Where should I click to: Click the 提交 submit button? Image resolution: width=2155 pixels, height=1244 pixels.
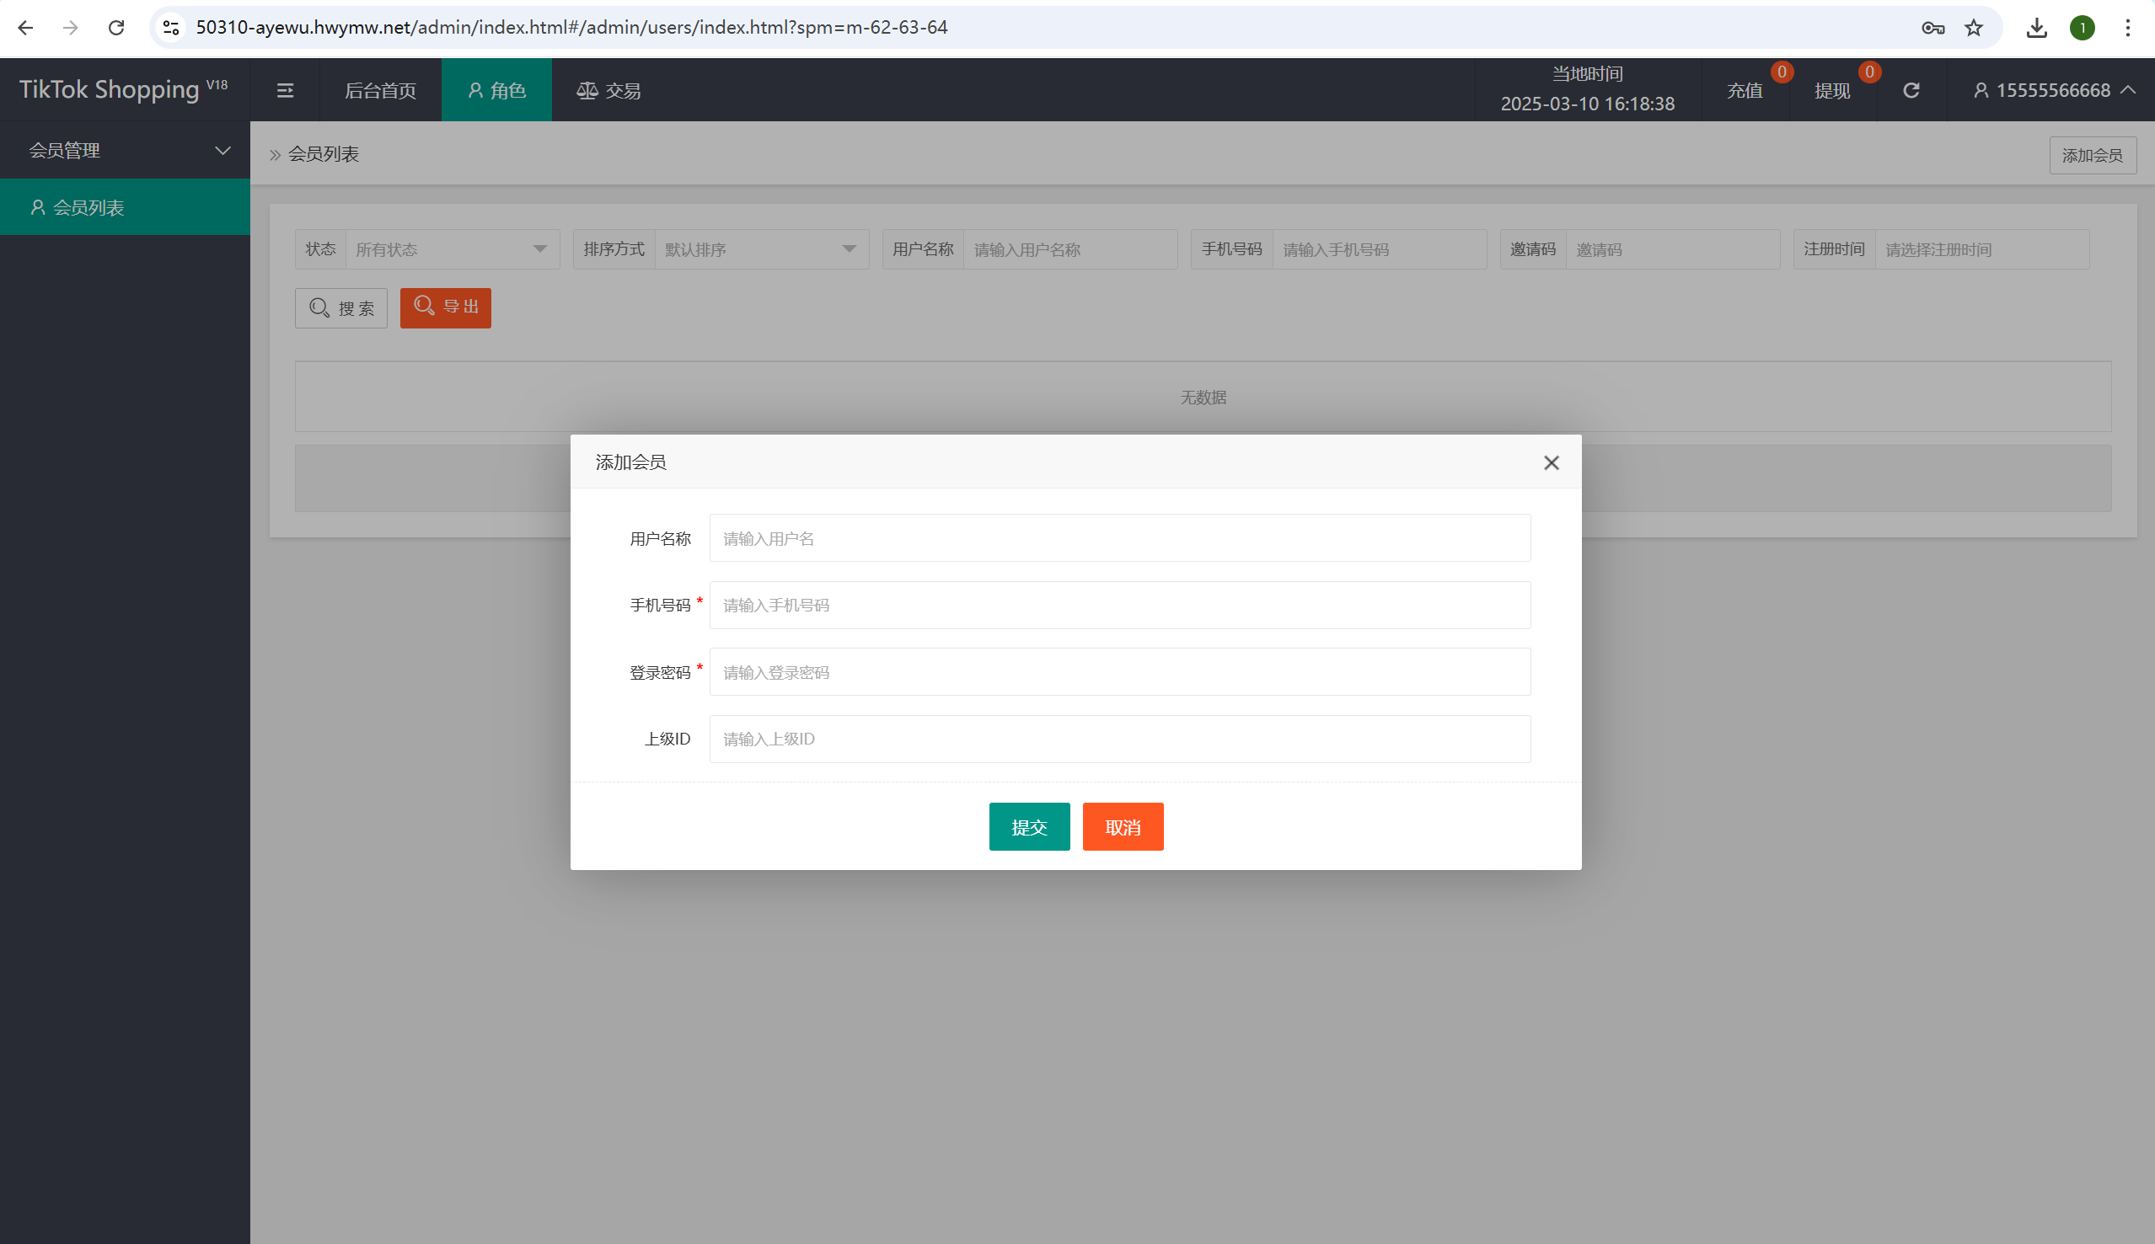tap(1028, 826)
